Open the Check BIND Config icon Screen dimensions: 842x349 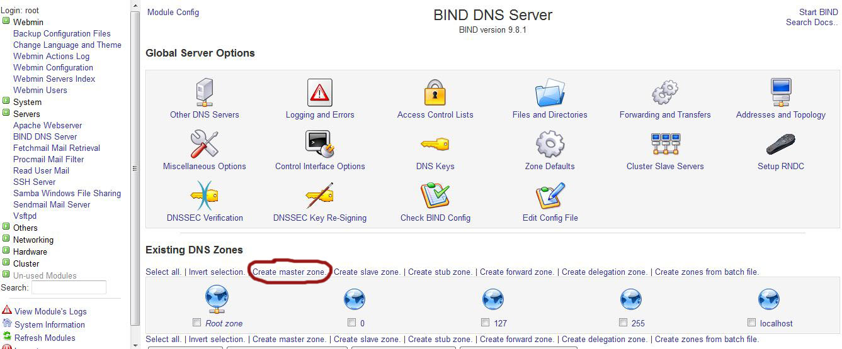point(435,196)
